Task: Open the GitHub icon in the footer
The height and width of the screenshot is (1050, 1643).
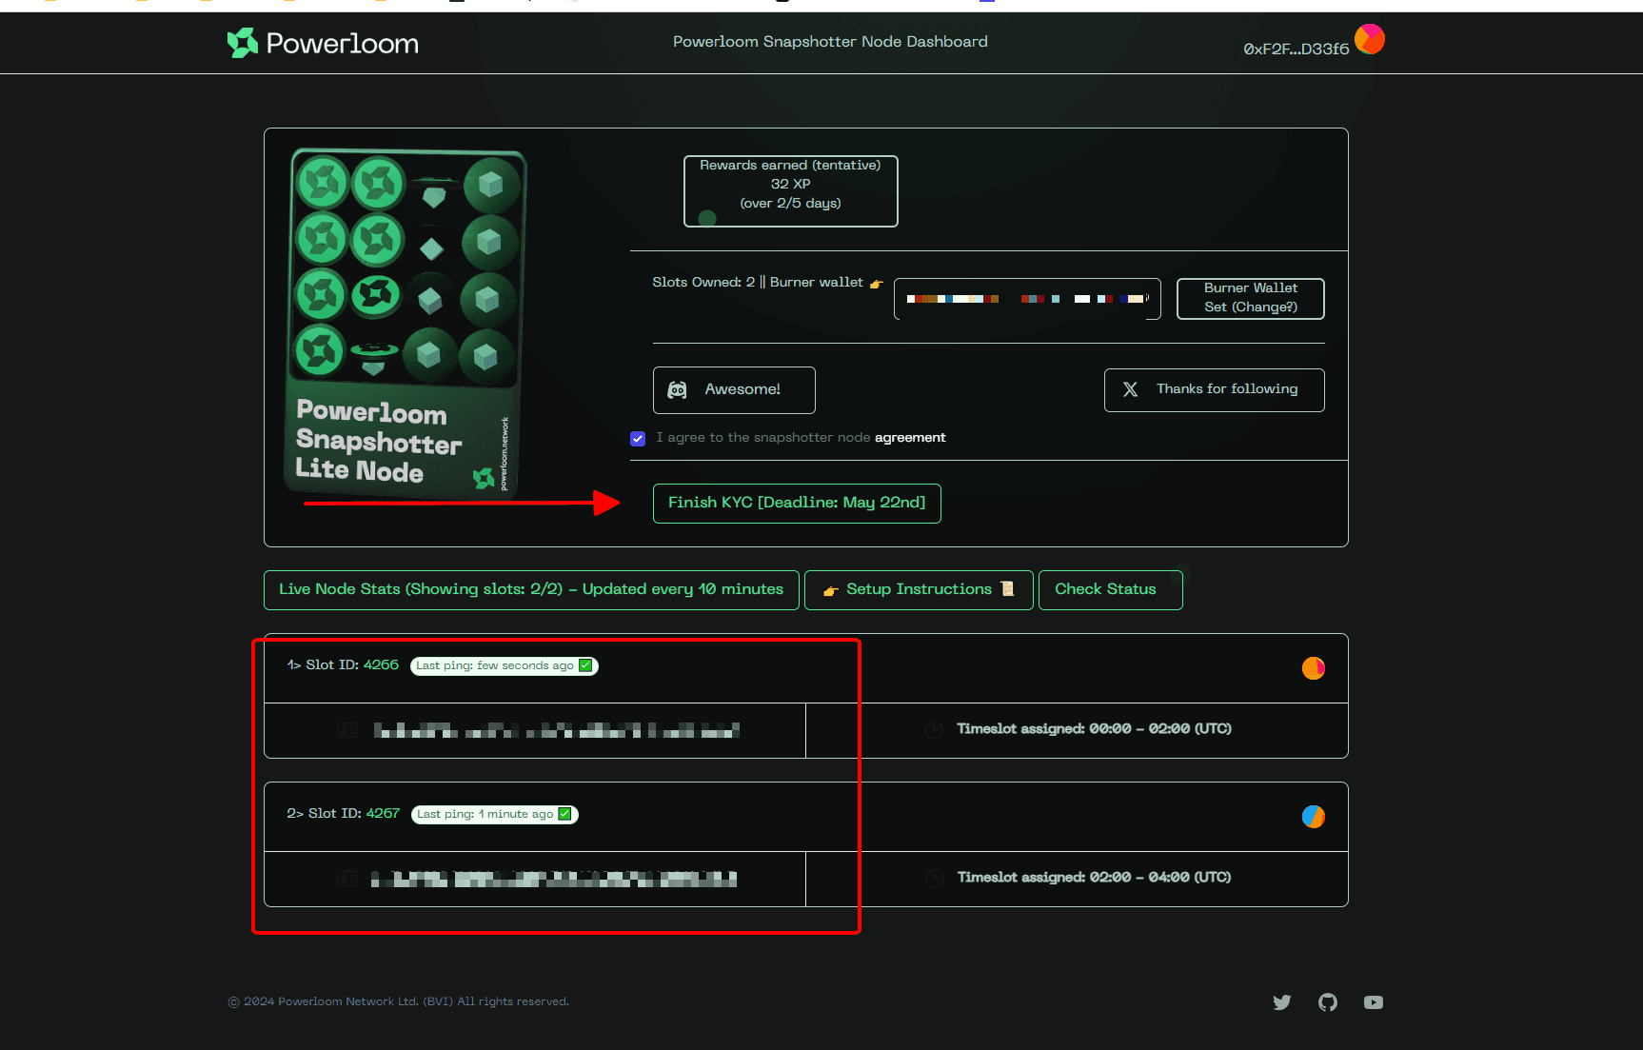Action: click(x=1328, y=1002)
